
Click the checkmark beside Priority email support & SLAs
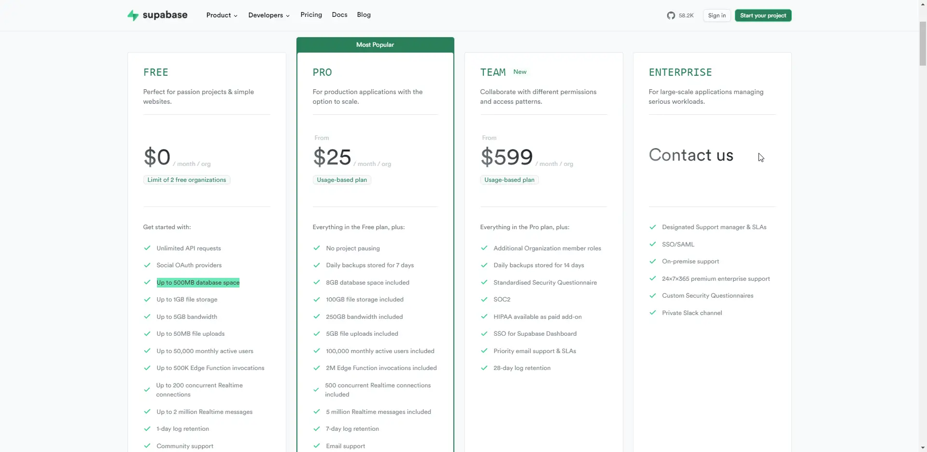(x=484, y=351)
